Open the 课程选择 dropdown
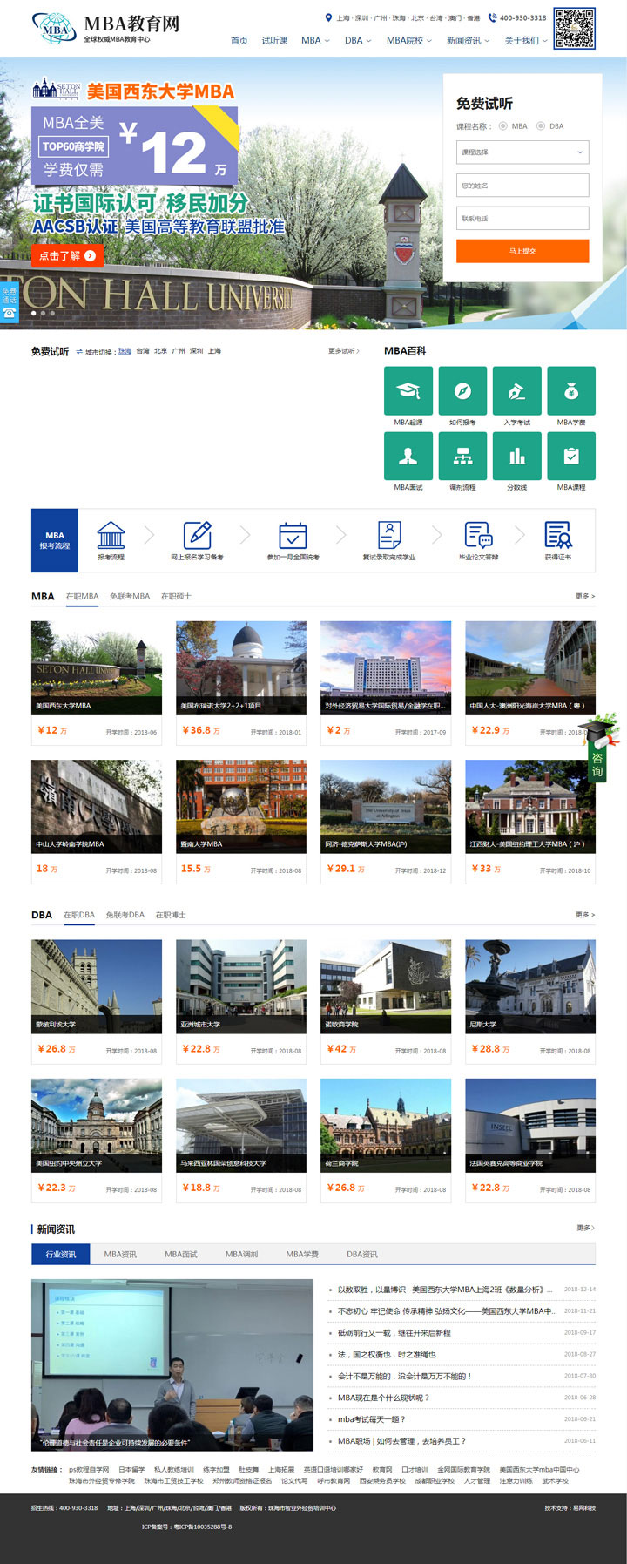 (x=522, y=152)
